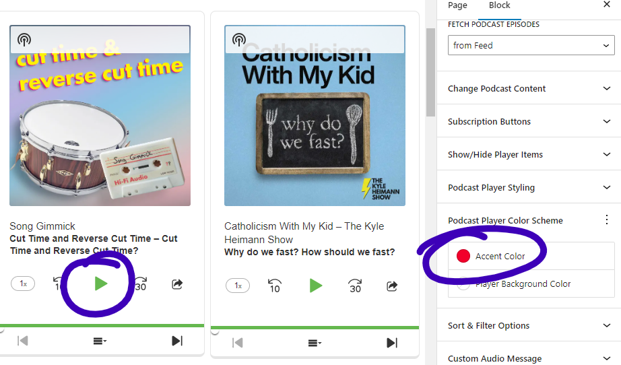Play the Catholicism With My Kid episode
621x365 pixels.
click(316, 286)
